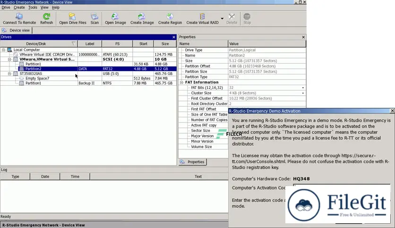Switch to the Device view tab
Image resolution: width=395 pixels, height=228 pixels.
[x=16, y=30]
